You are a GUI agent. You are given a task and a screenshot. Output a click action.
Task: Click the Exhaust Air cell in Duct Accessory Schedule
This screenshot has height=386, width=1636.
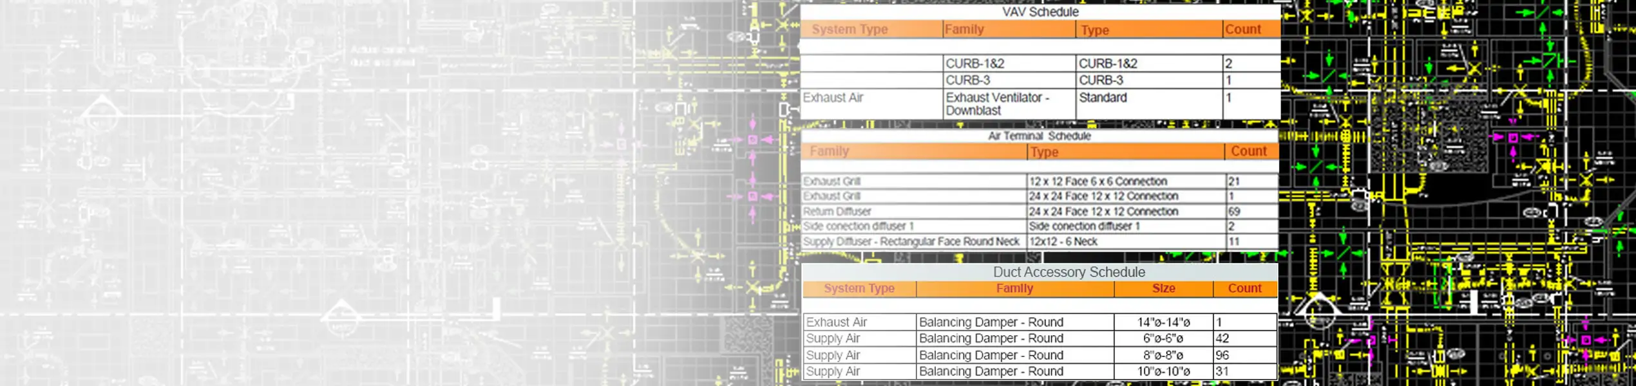coord(836,322)
